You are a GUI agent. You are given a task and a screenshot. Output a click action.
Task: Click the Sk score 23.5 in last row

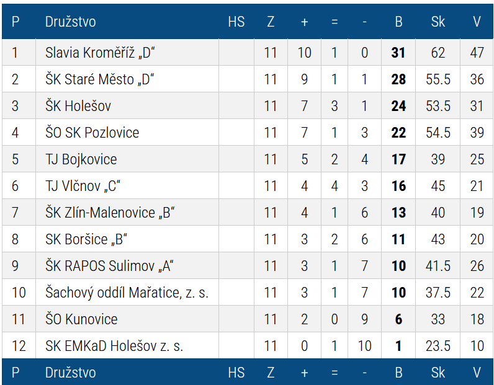click(x=438, y=346)
